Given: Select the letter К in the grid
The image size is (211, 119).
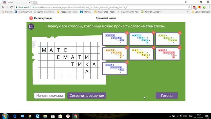Looking at the screenshot, I should [x=87, y=64].
